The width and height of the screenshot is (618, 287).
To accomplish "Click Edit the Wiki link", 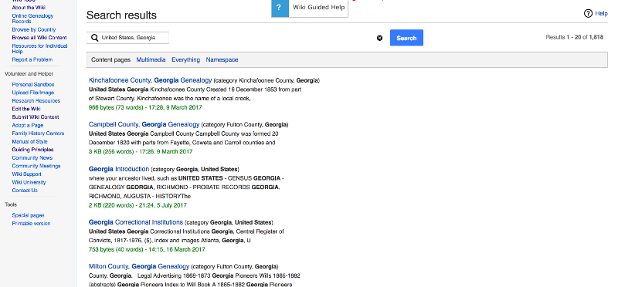I will [26, 109].
